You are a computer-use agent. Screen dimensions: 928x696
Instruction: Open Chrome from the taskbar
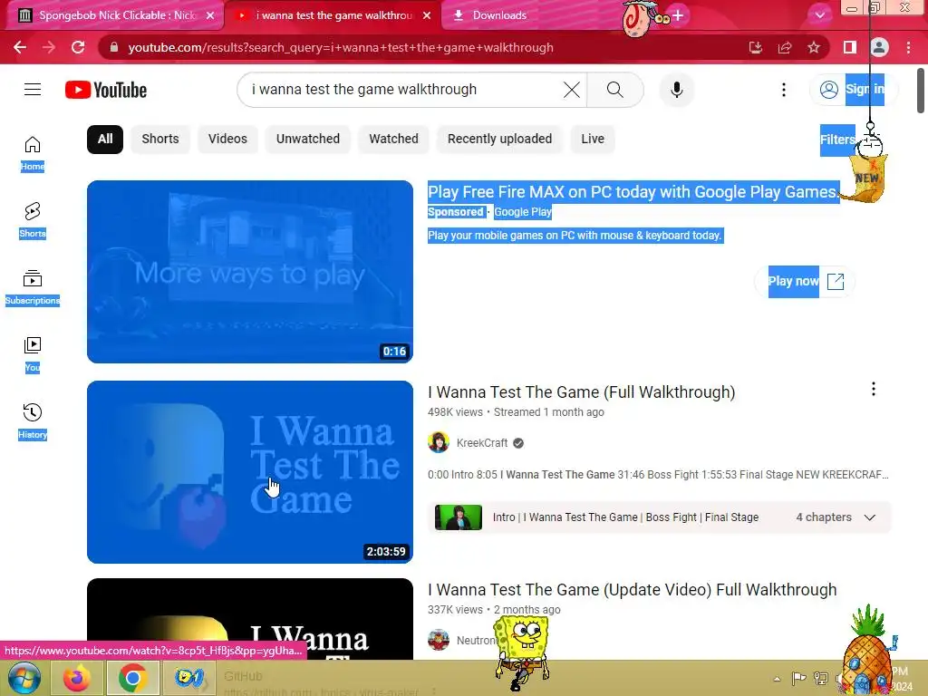pyautogui.click(x=132, y=678)
